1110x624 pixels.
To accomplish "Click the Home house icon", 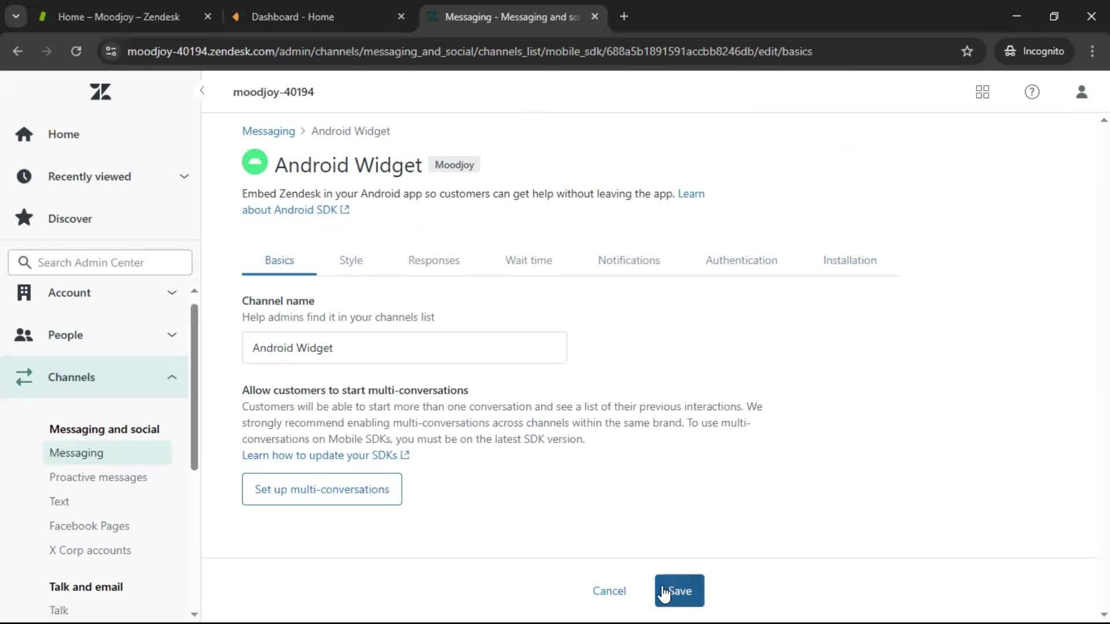I will tap(24, 134).
